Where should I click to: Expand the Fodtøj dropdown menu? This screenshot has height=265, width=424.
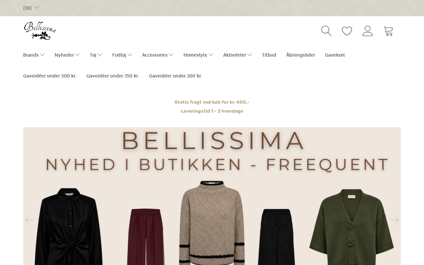coord(122,55)
